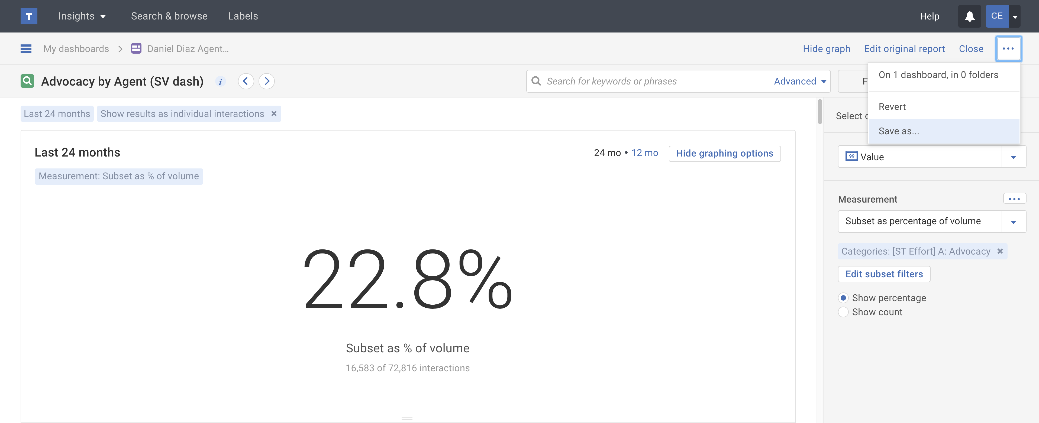The height and width of the screenshot is (423, 1039).
Task: Open Measurement more options ellipsis
Action: click(x=1014, y=199)
